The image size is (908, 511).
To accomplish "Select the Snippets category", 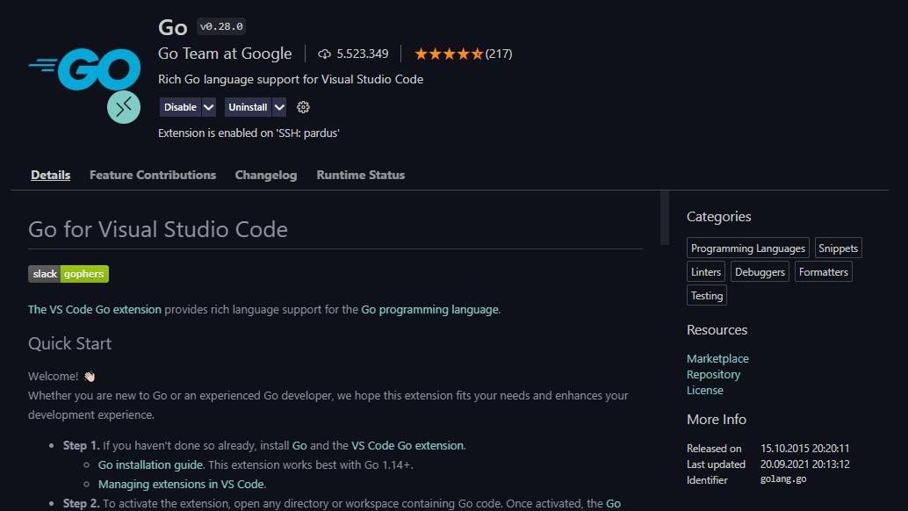I will pyautogui.click(x=838, y=248).
